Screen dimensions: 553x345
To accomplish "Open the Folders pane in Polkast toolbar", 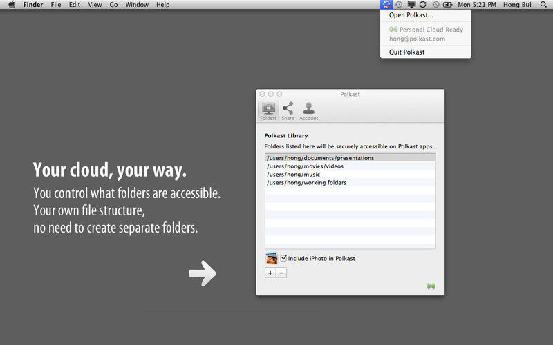I will [x=268, y=111].
